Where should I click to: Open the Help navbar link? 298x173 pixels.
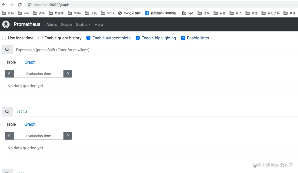coord(99,24)
